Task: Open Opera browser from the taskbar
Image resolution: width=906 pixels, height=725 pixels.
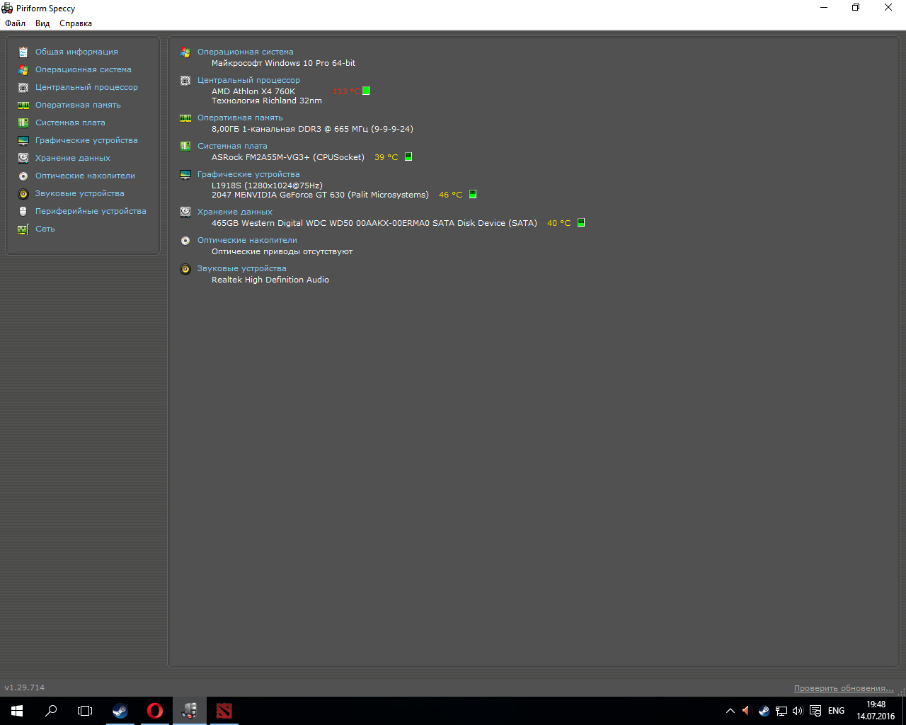Action: pyautogui.click(x=155, y=711)
